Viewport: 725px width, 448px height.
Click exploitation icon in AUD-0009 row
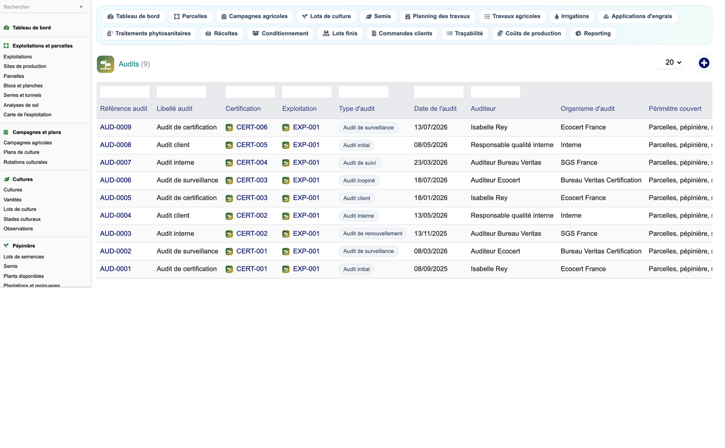point(286,128)
